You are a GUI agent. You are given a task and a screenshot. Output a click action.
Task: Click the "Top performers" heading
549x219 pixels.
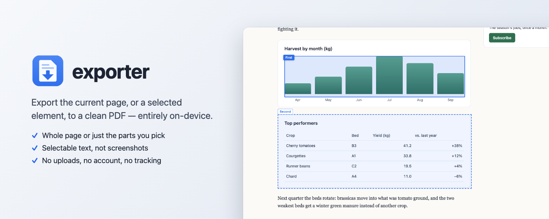301,123
